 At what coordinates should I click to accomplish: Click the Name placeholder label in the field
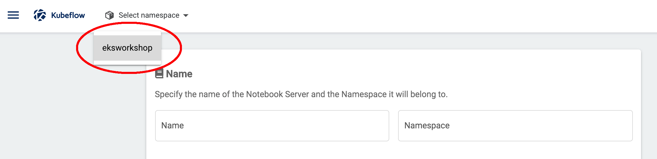(x=173, y=126)
